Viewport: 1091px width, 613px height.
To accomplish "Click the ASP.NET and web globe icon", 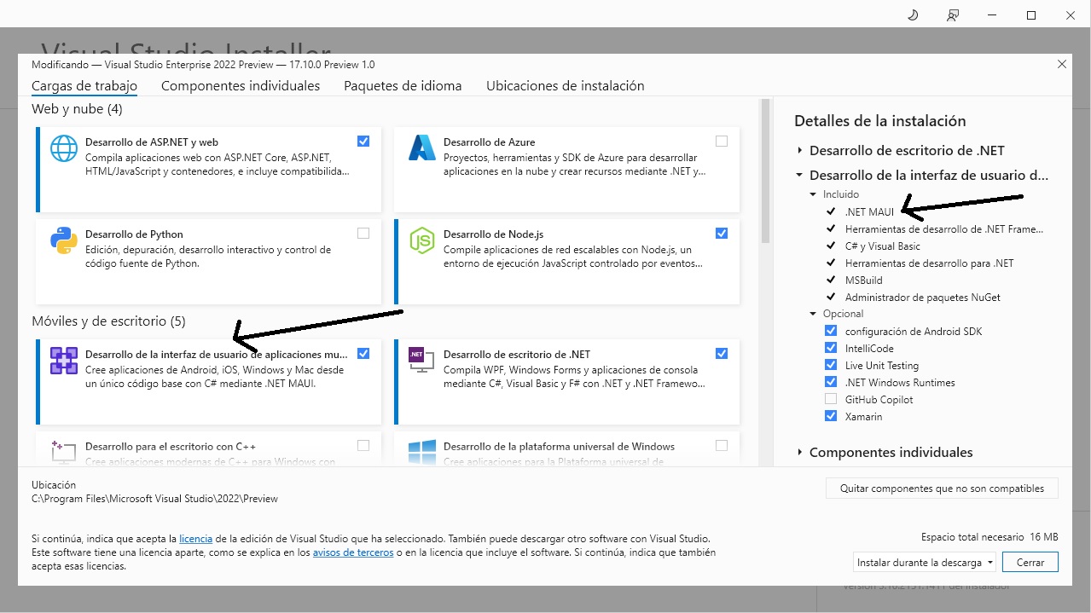I will [64, 148].
